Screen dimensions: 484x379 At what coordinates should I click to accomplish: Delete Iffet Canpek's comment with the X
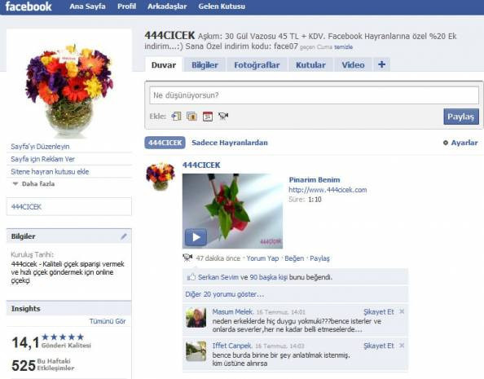pos(402,346)
